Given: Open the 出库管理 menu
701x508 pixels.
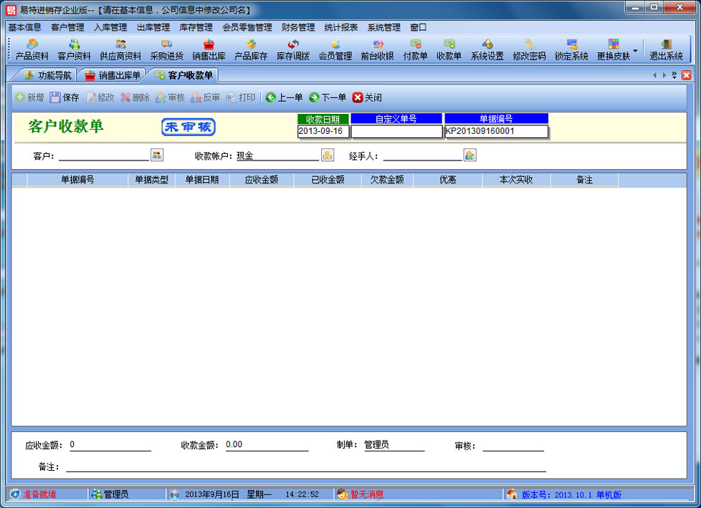Looking at the screenshot, I should coord(153,27).
